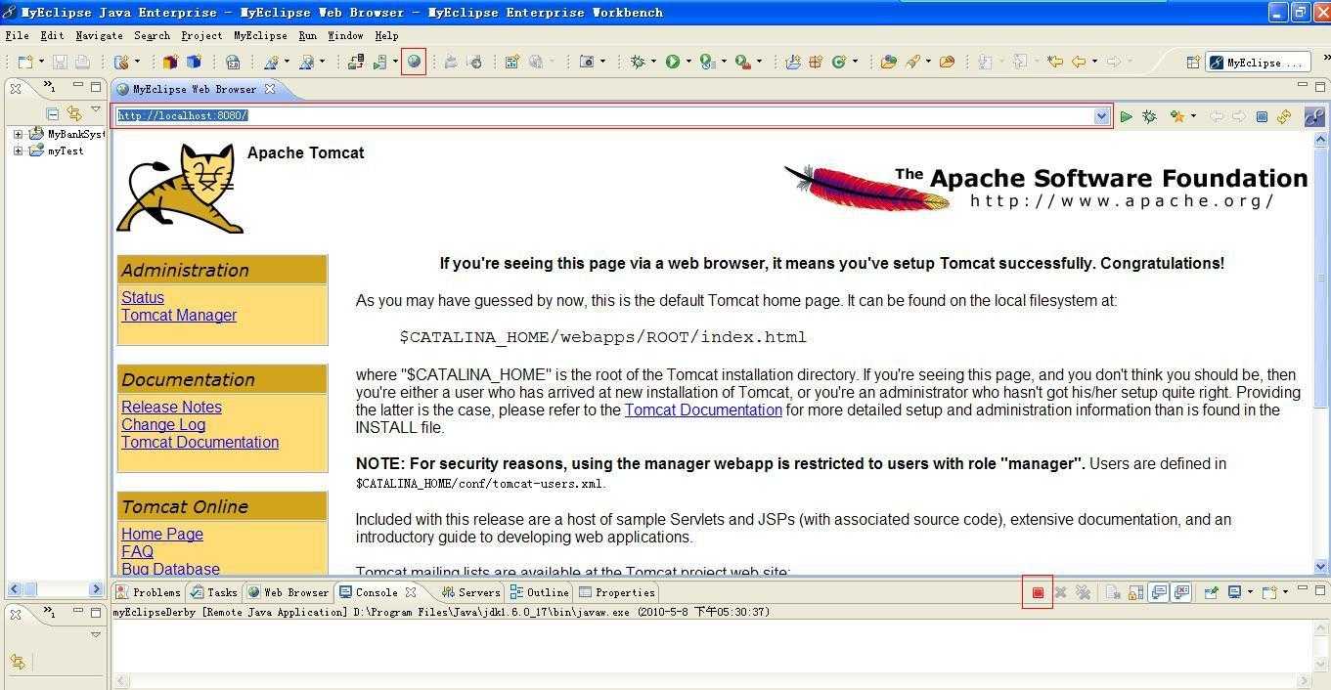The image size is (1331, 690).
Task: Click package explorer horizontal scrollbar
Action: tap(56, 589)
